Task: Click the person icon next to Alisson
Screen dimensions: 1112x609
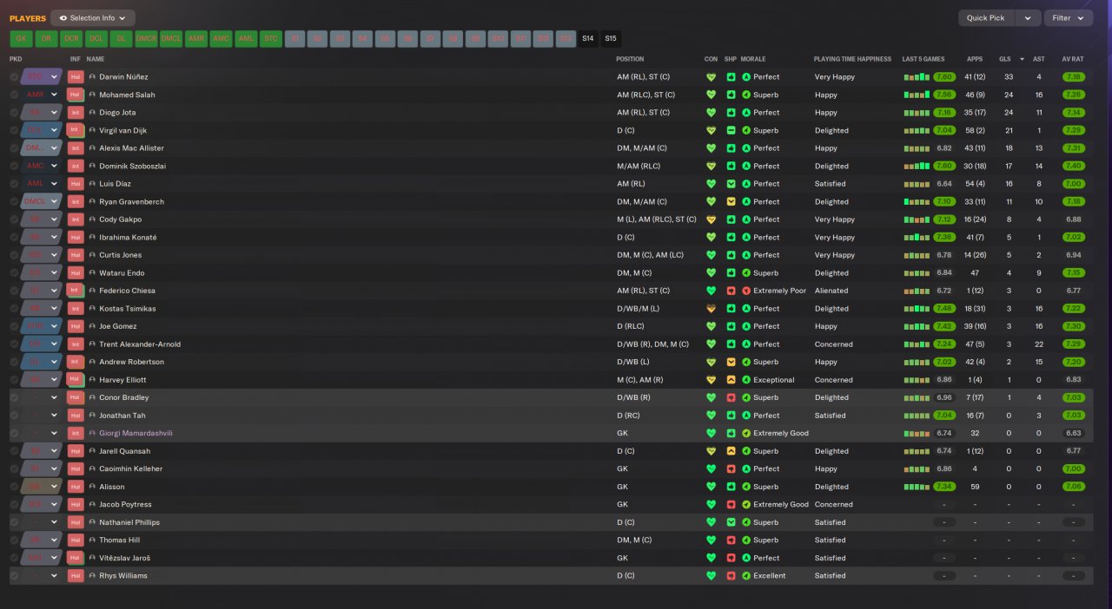Action: pos(92,487)
